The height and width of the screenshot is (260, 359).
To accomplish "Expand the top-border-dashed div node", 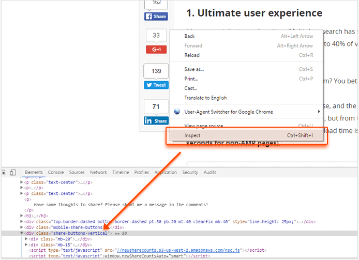I will 22,222.
